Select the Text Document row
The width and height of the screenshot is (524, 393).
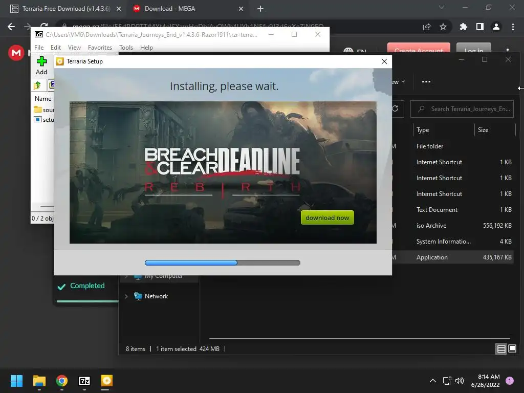(452, 209)
